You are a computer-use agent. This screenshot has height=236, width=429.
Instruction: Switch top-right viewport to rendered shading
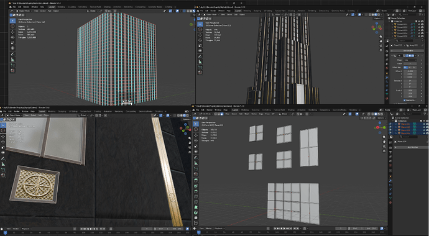pos(379,14)
